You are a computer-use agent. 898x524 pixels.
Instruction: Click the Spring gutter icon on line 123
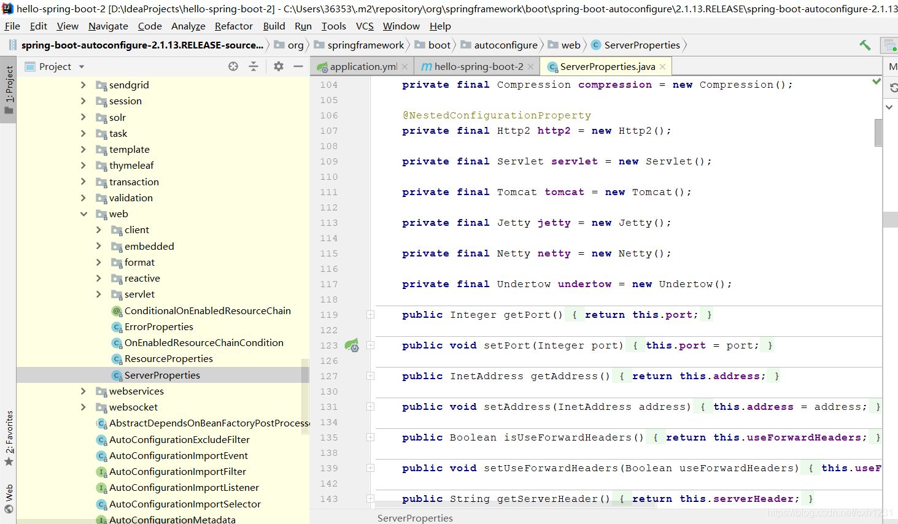tap(352, 345)
